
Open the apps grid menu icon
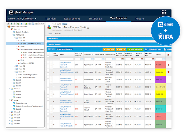tap(164, 12)
